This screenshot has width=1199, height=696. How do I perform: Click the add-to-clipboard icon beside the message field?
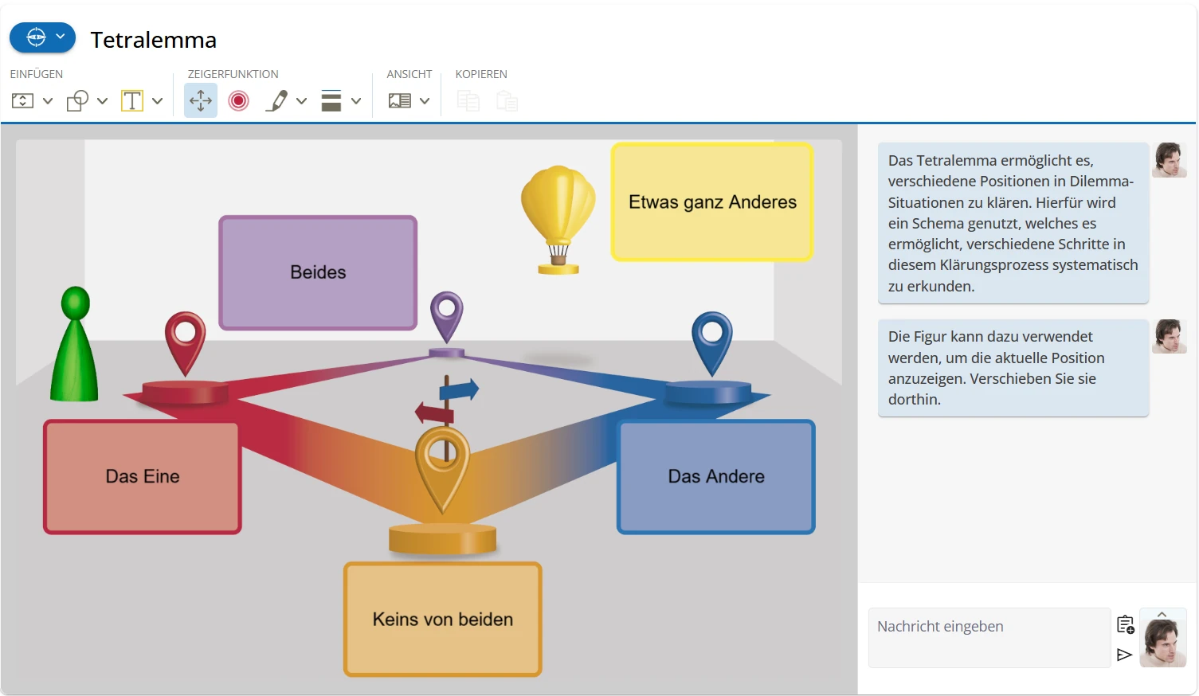coord(1126,624)
